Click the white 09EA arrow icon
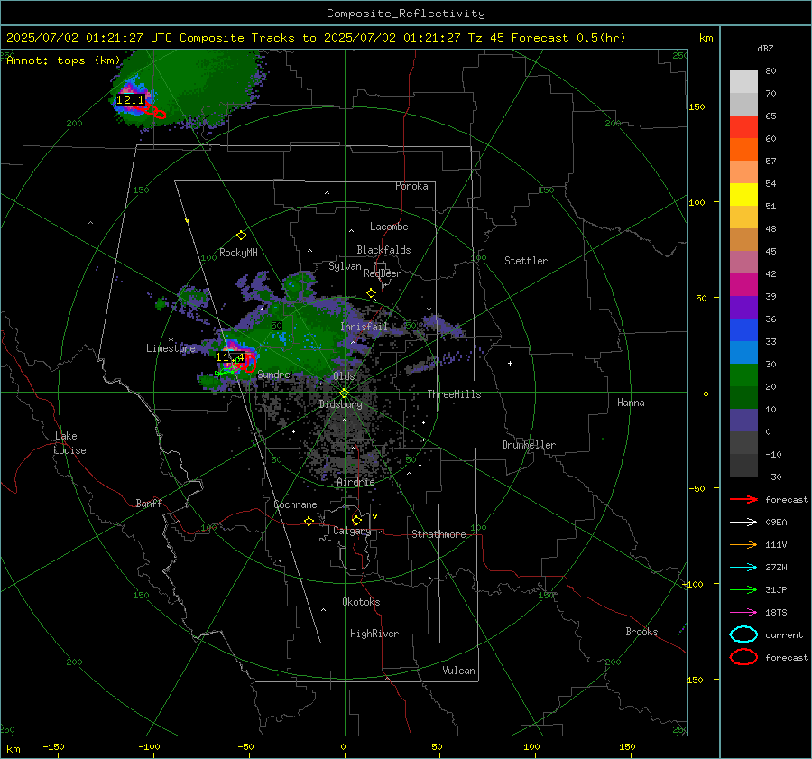Image resolution: width=812 pixels, height=759 pixels. tap(743, 522)
